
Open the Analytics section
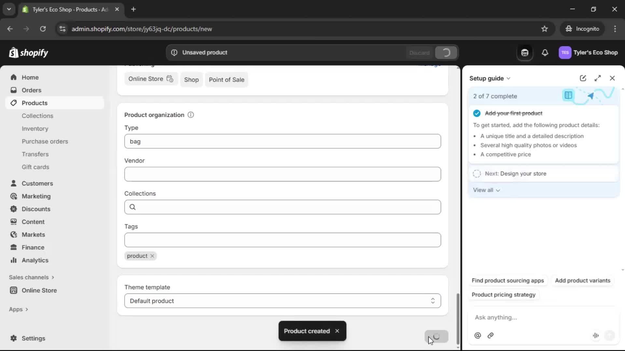pos(35,260)
